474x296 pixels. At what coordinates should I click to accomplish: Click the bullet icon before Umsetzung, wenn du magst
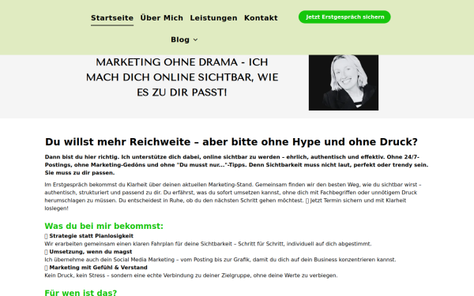click(x=47, y=252)
